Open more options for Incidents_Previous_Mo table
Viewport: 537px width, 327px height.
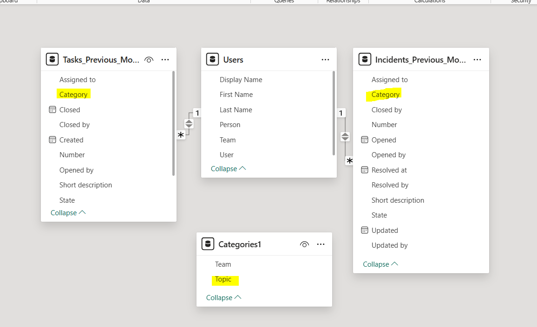(478, 59)
